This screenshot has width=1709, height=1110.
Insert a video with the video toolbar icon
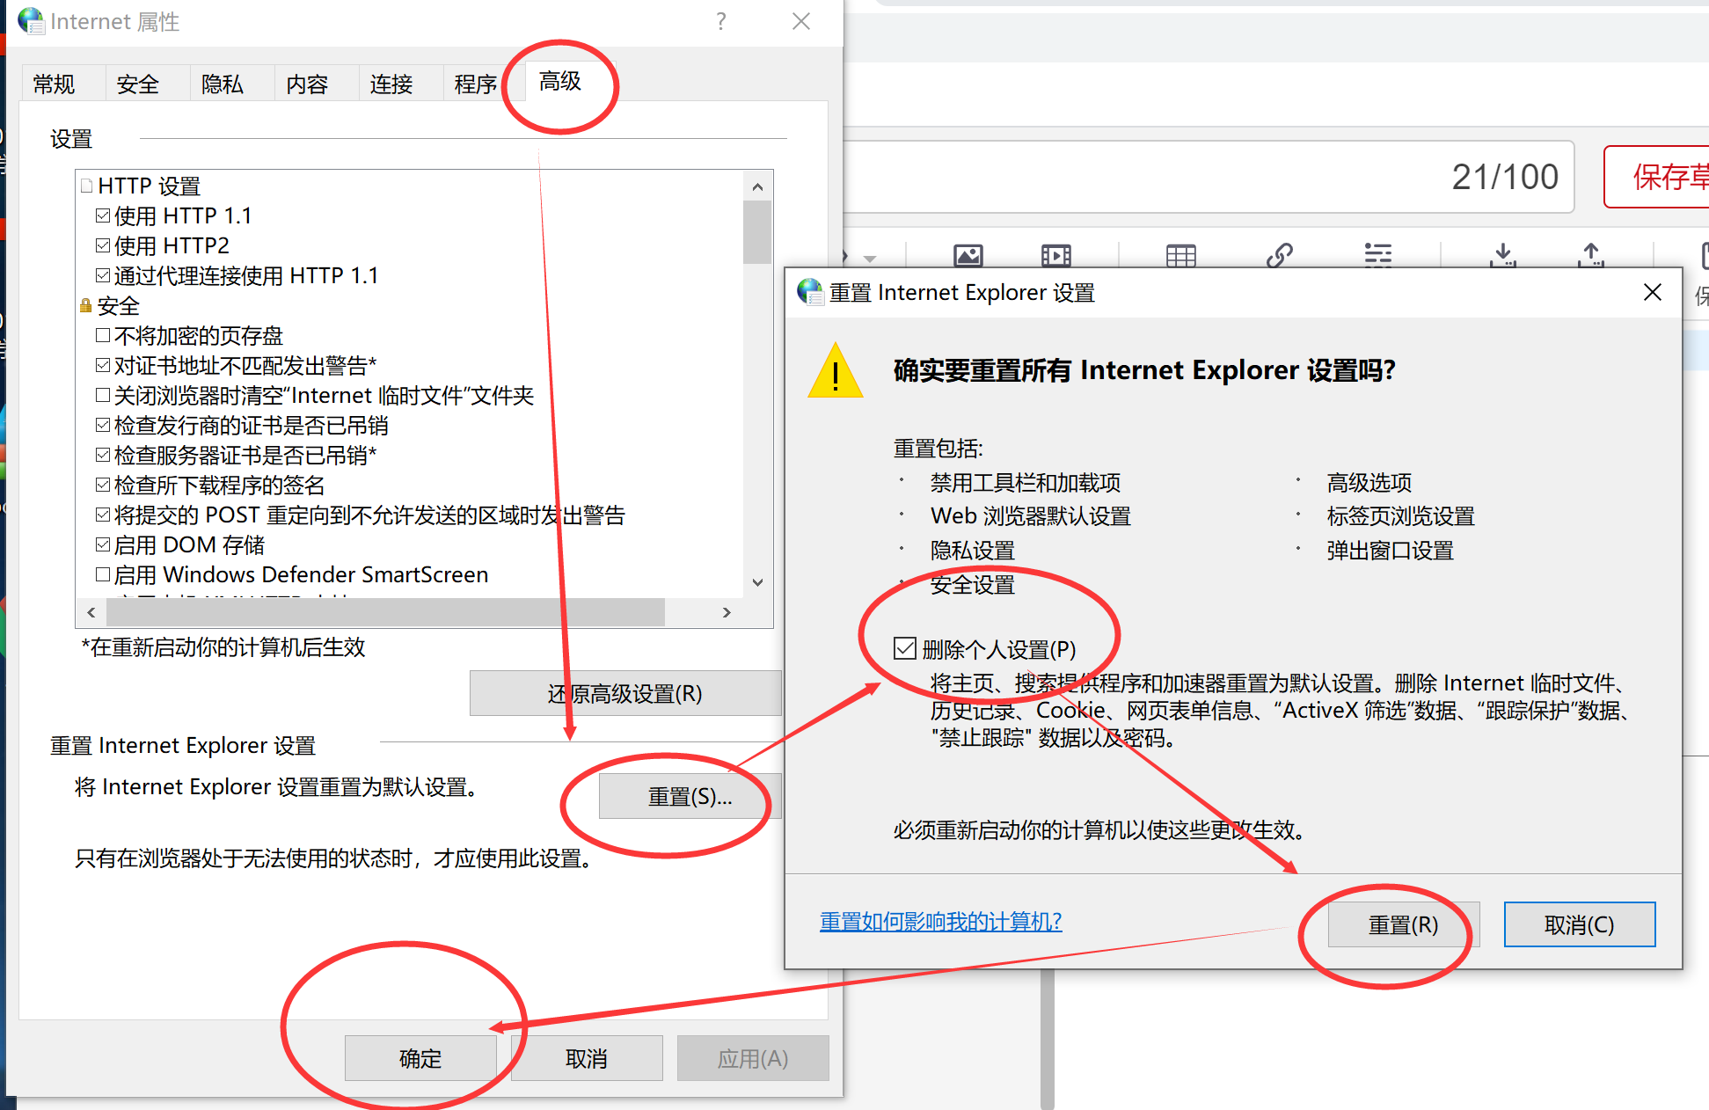[1055, 256]
